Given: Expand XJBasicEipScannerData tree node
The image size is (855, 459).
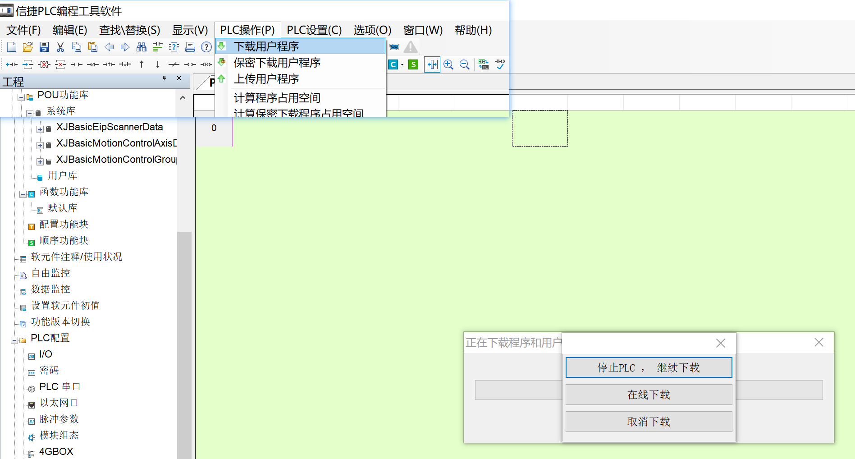Looking at the screenshot, I should tap(40, 129).
